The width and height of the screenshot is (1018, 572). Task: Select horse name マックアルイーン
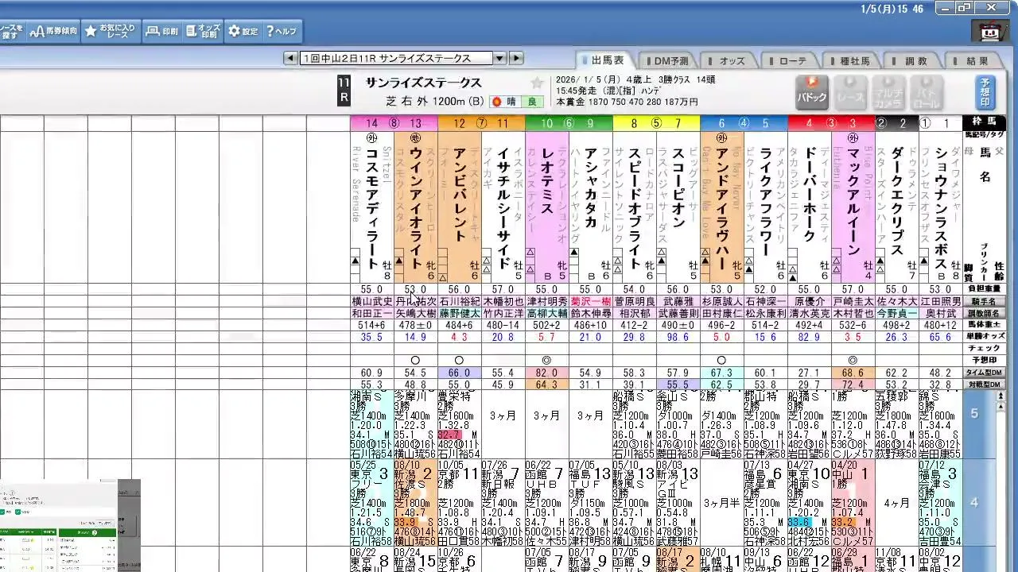tap(853, 201)
